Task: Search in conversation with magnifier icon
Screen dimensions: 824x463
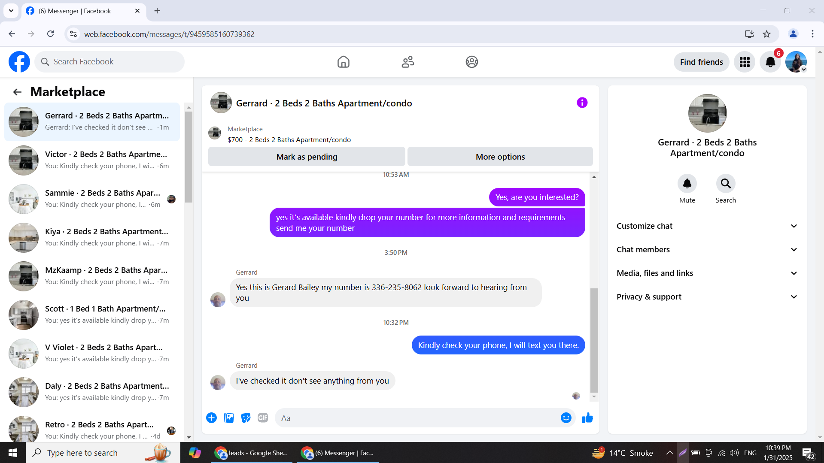Action: click(726, 184)
